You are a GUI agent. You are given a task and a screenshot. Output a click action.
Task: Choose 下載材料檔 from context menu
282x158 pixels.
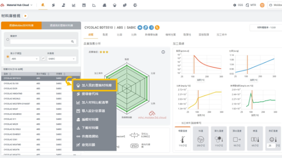pos(95,128)
